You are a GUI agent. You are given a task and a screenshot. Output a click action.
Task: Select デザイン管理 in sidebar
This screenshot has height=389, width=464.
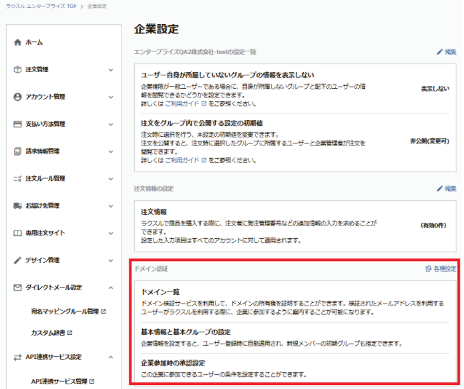pos(42,260)
